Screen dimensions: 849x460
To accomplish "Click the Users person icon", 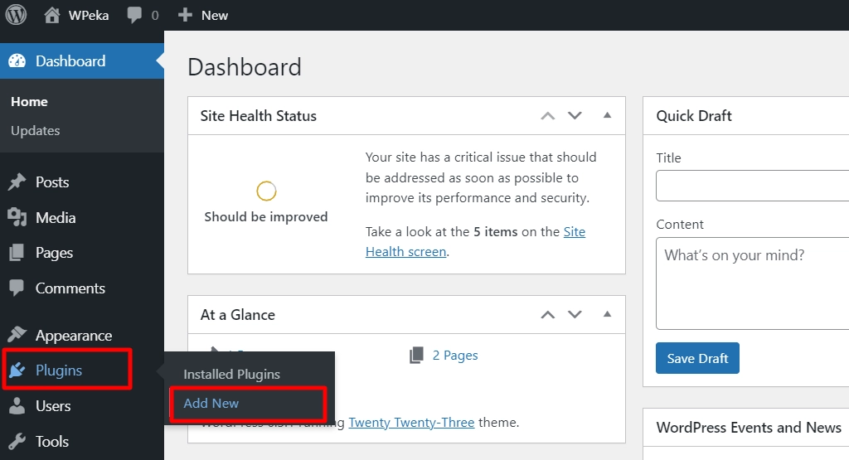I will point(17,406).
